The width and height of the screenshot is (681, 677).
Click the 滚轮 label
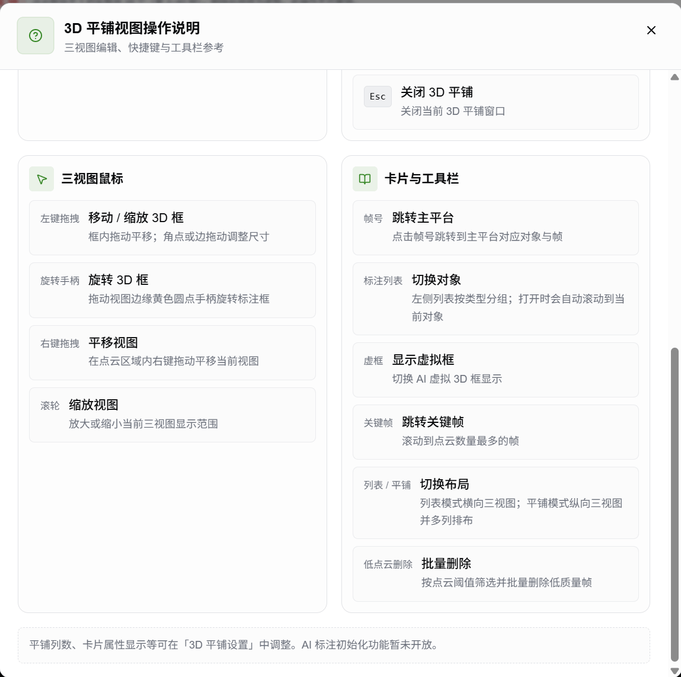(x=50, y=406)
